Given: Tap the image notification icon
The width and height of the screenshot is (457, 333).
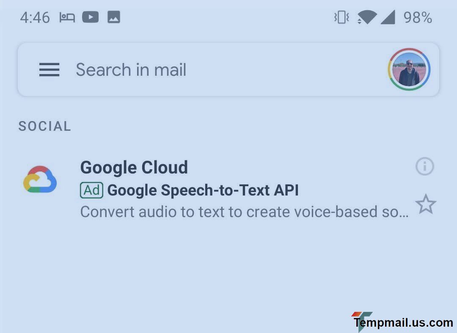Looking at the screenshot, I should (114, 17).
